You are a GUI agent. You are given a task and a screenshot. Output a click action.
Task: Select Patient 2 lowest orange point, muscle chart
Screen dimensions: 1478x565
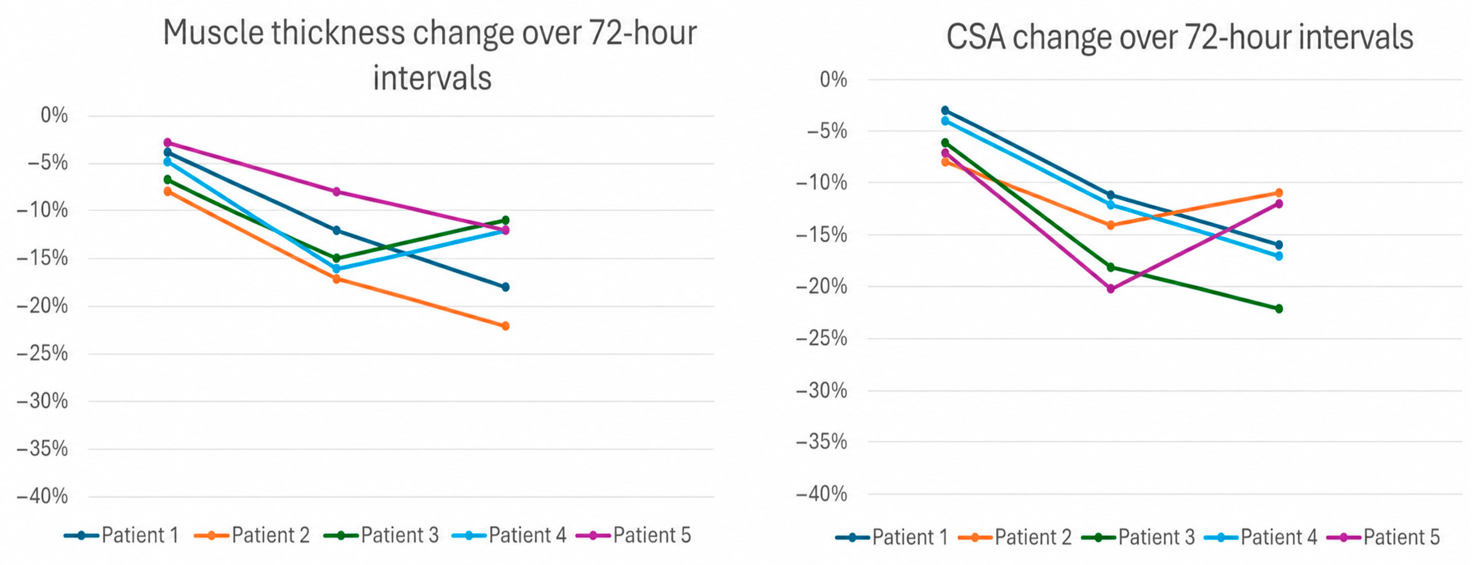506,326
